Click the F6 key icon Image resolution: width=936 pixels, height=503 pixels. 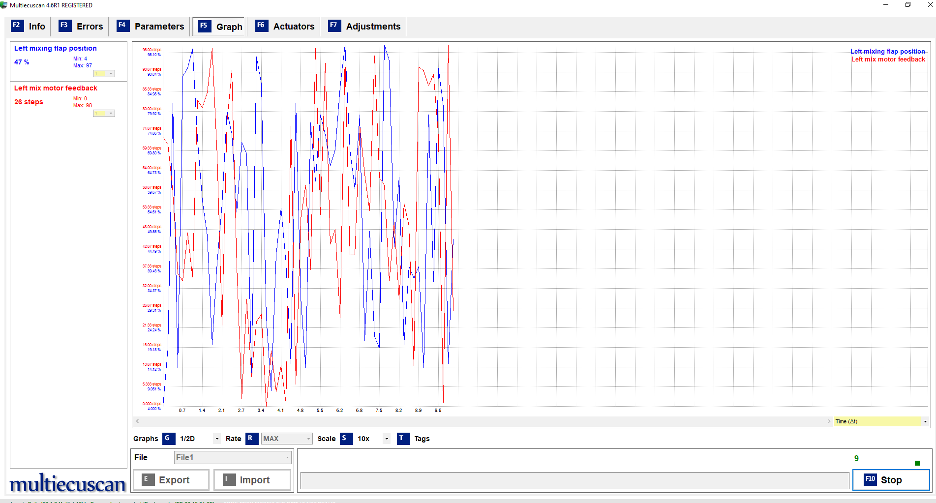tap(261, 26)
